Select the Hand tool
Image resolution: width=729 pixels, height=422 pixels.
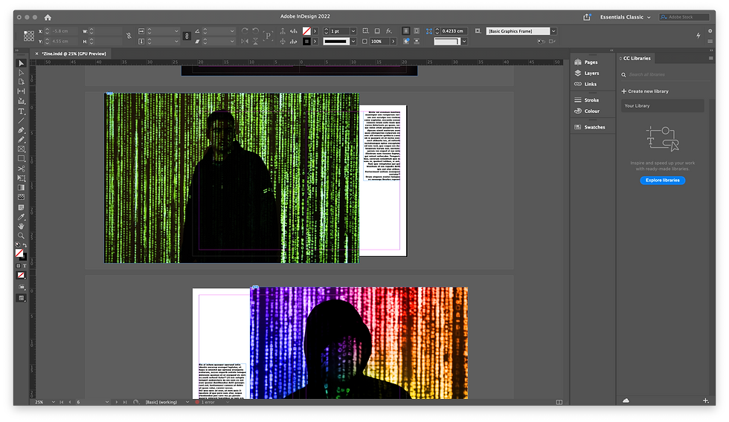click(21, 226)
